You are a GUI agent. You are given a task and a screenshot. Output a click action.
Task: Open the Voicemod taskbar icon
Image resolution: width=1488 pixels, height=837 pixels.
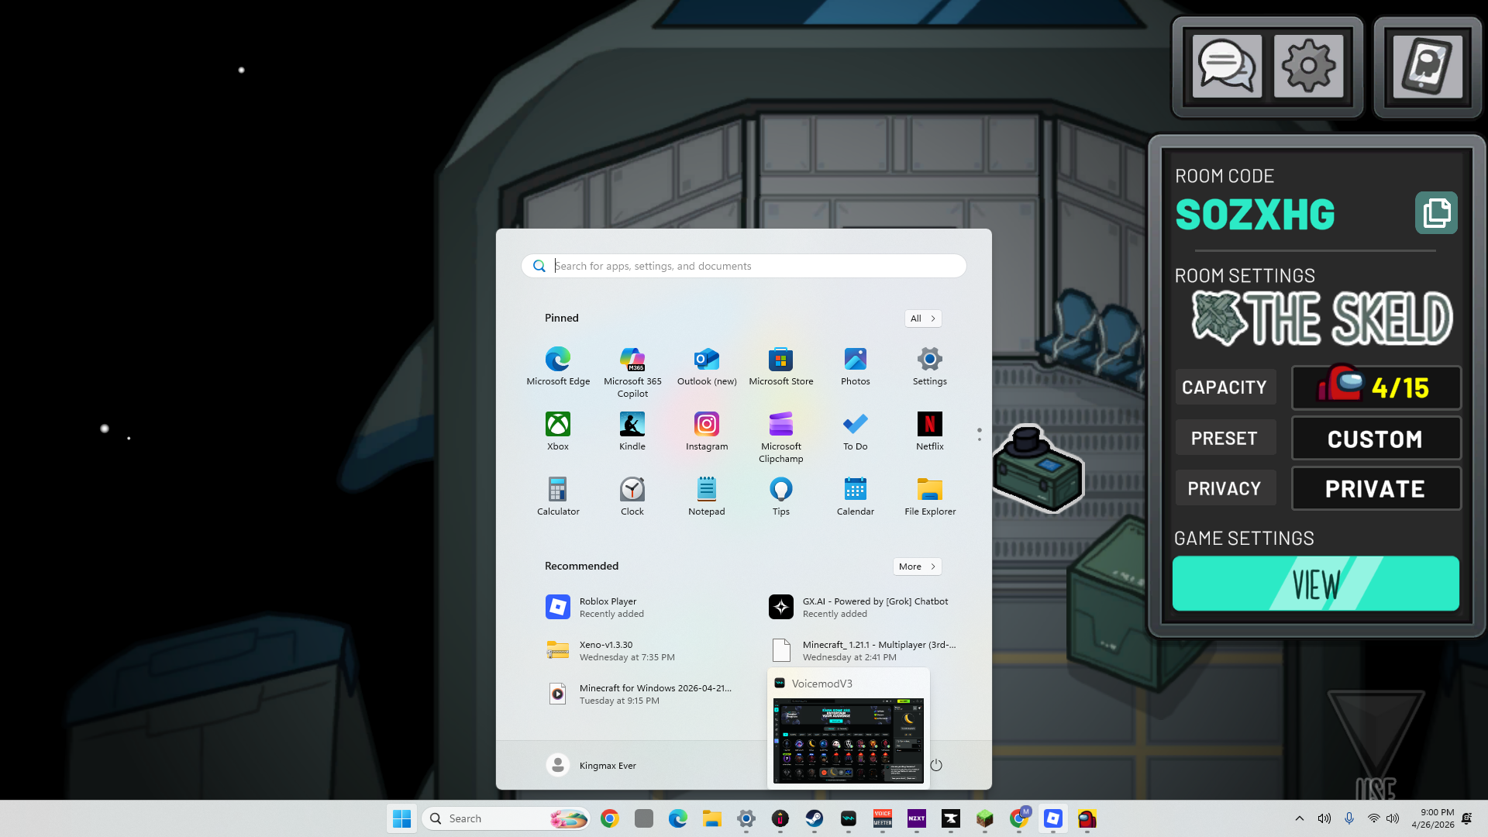[849, 818]
